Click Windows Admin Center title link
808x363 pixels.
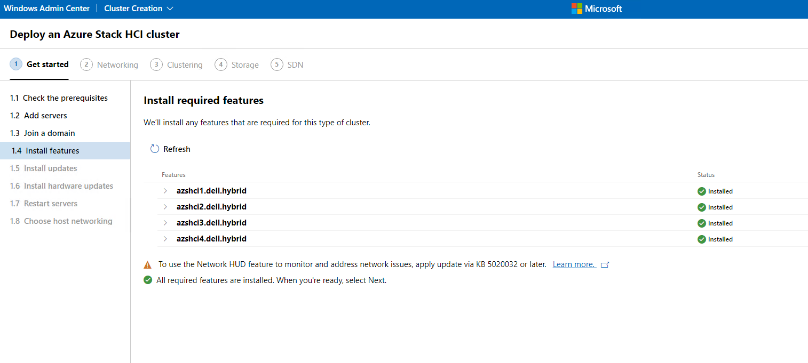pos(47,9)
